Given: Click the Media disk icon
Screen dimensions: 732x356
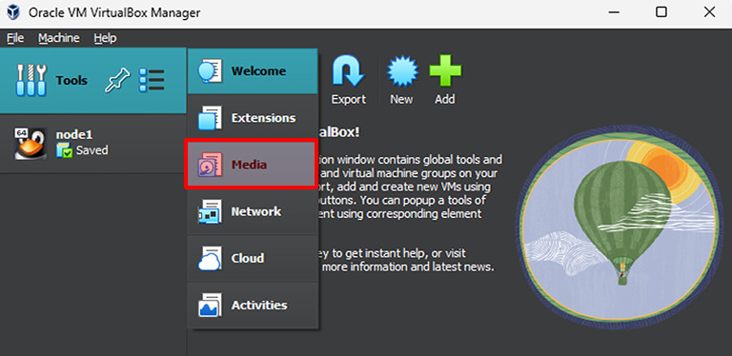Looking at the screenshot, I should click(210, 165).
